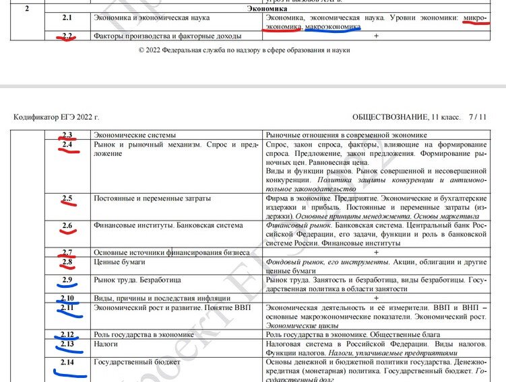Image resolution: width=506 pixels, height=382 pixels.
Task: Click the header 'ОБЩЕСТВОЗНАНИЕ, 11 класс.'
Action: click(406, 117)
